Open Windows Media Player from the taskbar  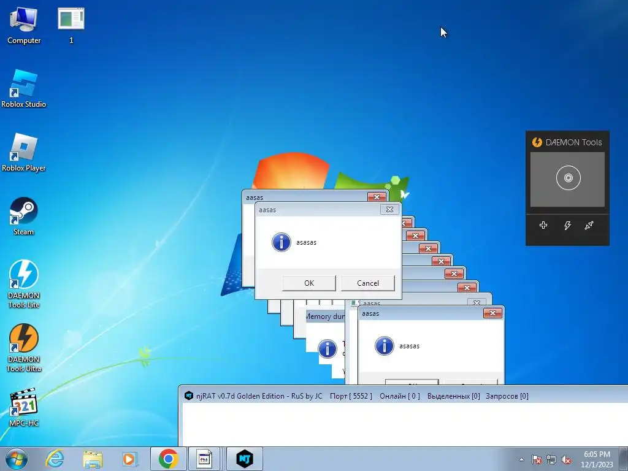[129, 459]
